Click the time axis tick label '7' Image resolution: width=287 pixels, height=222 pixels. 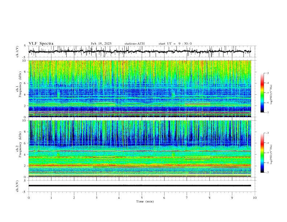tap(187, 198)
